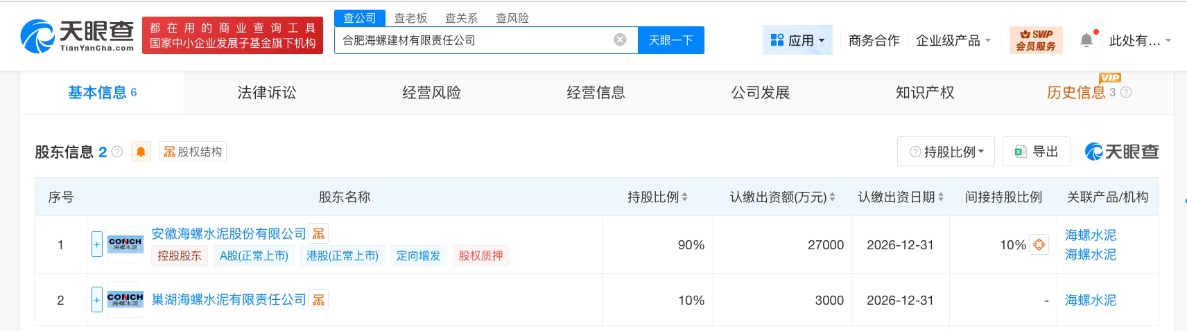This screenshot has width=1187, height=331.
Task: Open the 持股比例 dropdown filter
Action: click(x=946, y=152)
